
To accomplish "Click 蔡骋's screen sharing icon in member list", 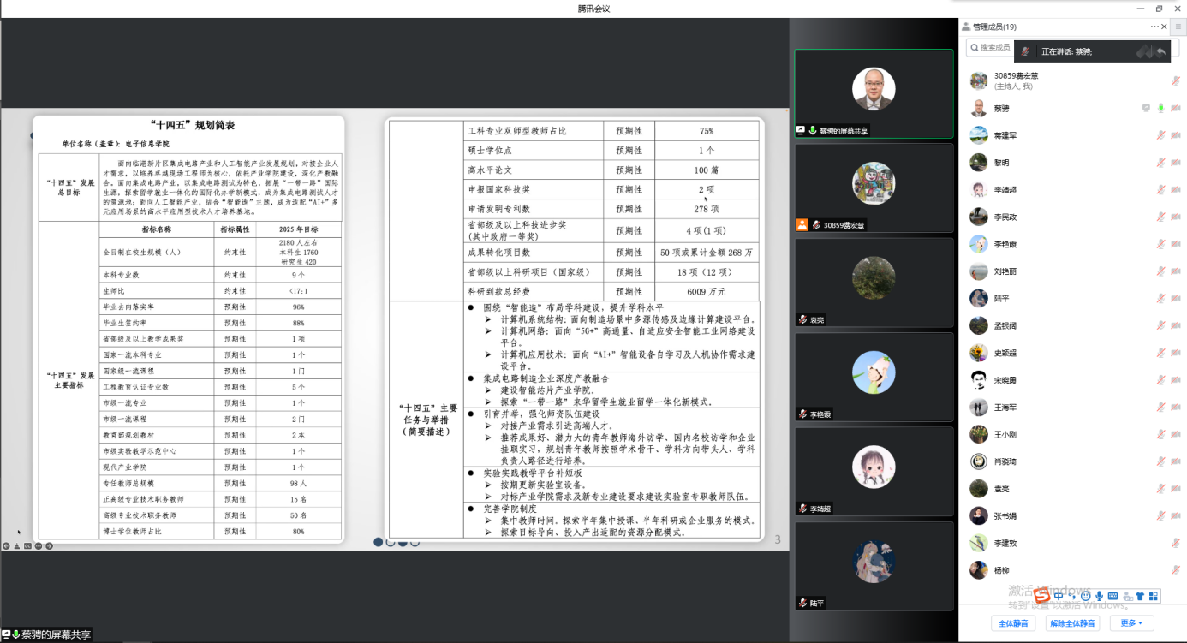I will click(1146, 108).
